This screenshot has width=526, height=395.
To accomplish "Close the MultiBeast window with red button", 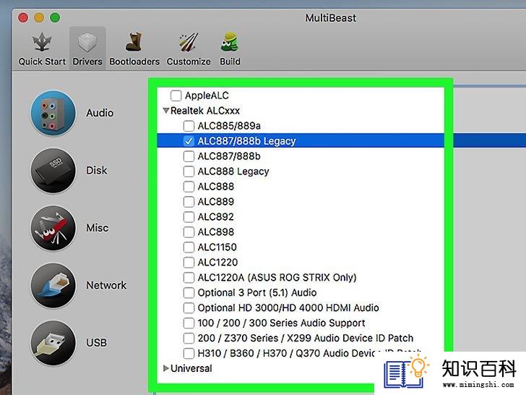I will 23,17.
